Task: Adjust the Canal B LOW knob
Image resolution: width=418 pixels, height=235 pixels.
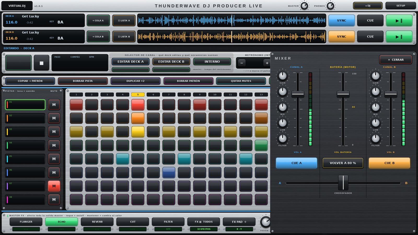Action: pyautogui.click(x=375, y=123)
